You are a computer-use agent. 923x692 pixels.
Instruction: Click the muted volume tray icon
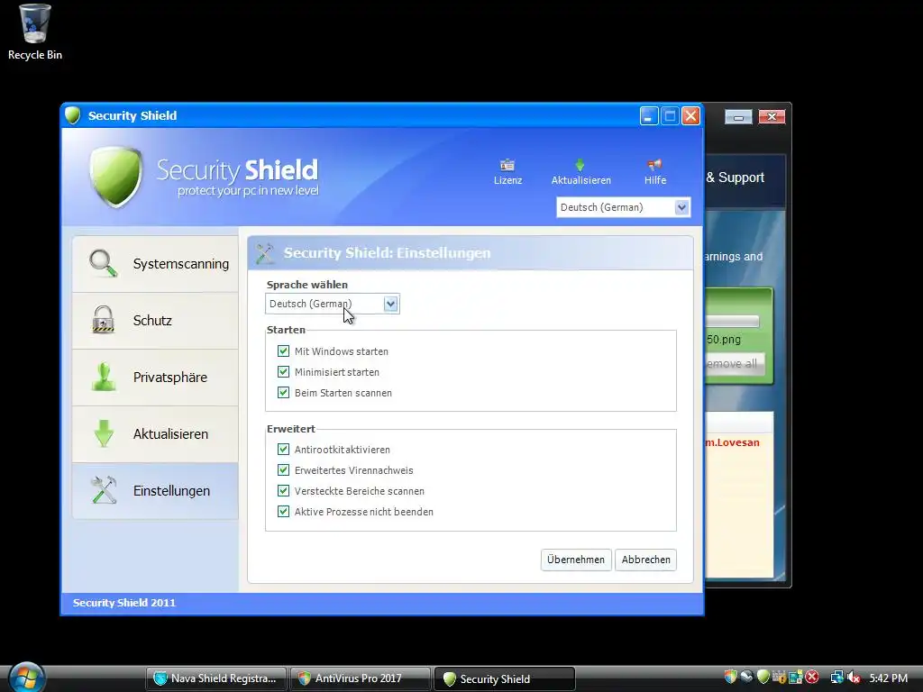pyautogui.click(x=854, y=678)
